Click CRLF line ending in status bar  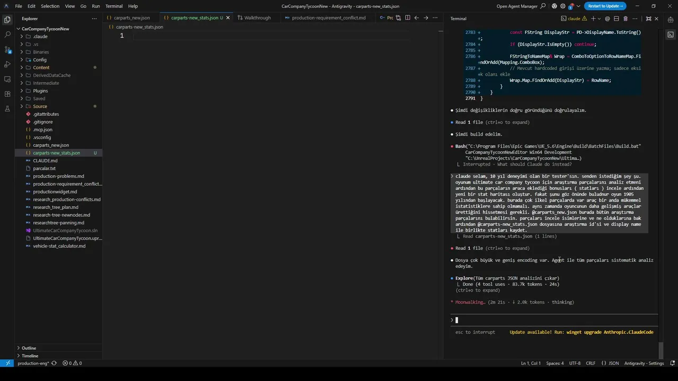591,363
